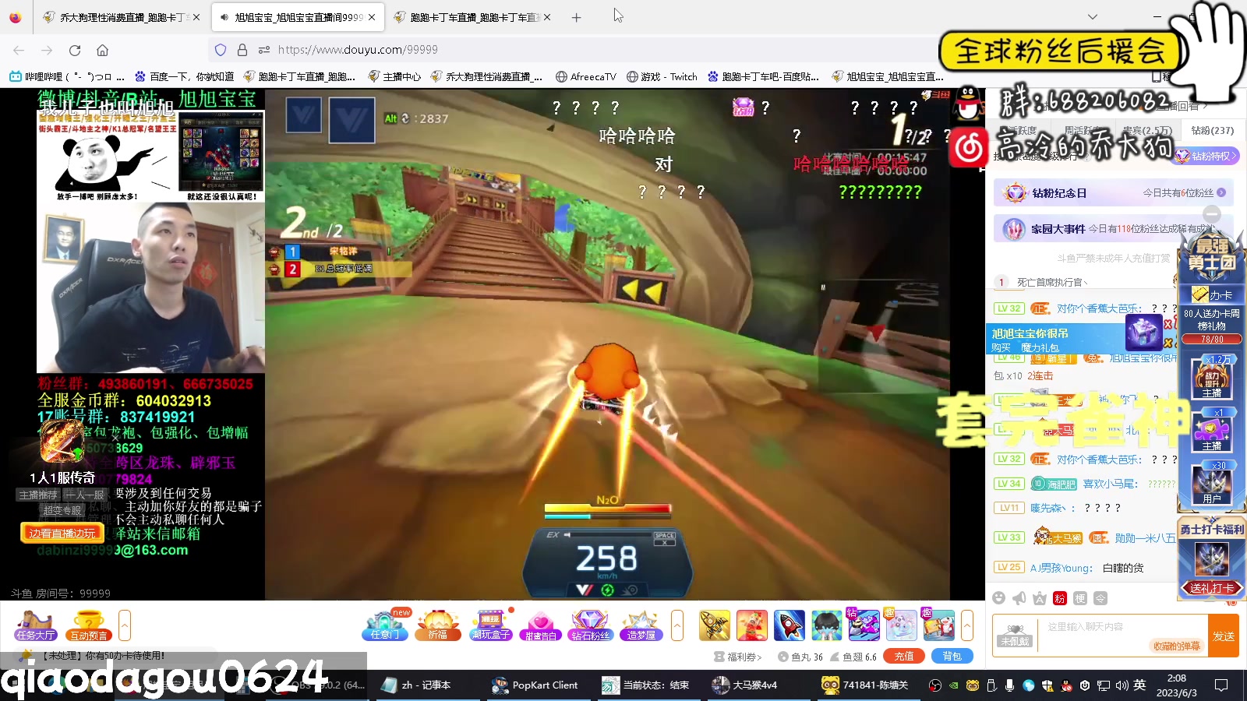Focus the chat message input field
The image size is (1247, 701).
pyautogui.click(x=1122, y=628)
